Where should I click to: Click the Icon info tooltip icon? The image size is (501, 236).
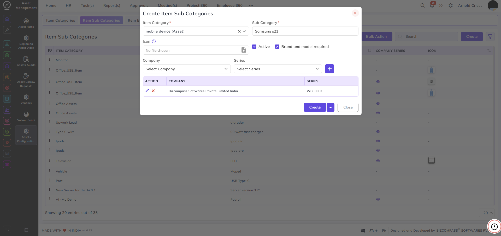(x=154, y=41)
